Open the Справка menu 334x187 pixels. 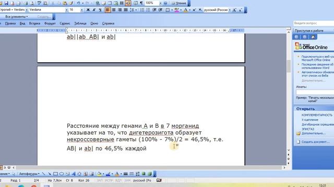[x=108, y=23]
